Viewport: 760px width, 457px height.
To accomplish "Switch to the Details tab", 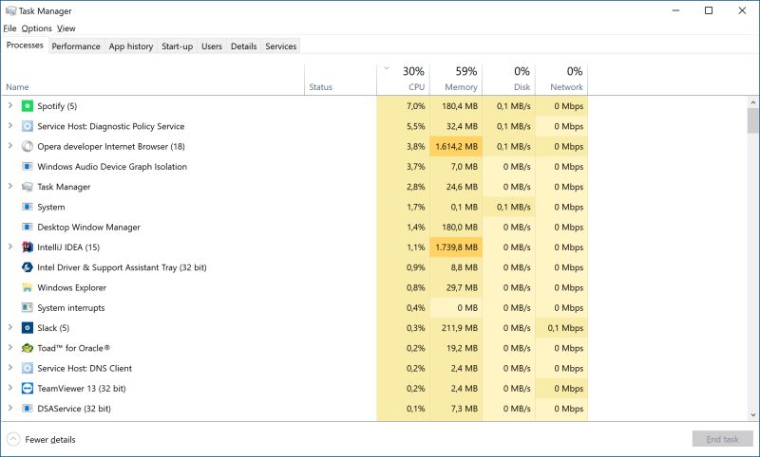I will coord(244,46).
